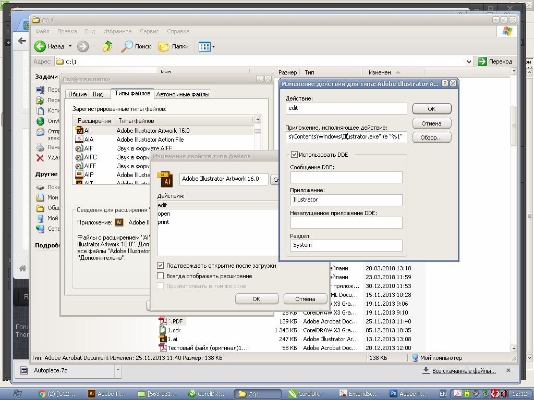Click the 1.cdr file icon

(163, 330)
